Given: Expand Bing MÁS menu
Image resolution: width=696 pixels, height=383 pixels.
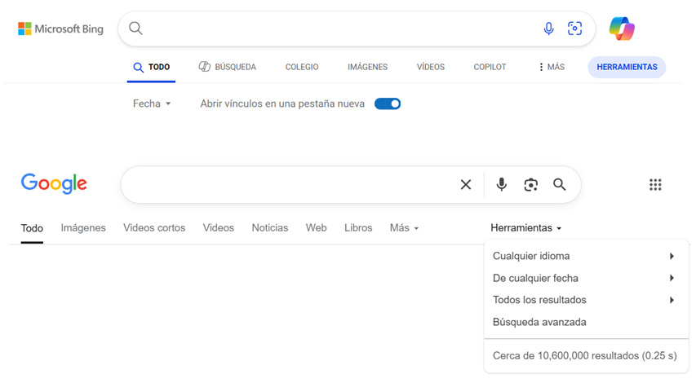Looking at the screenshot, I should tap(552, 67).
